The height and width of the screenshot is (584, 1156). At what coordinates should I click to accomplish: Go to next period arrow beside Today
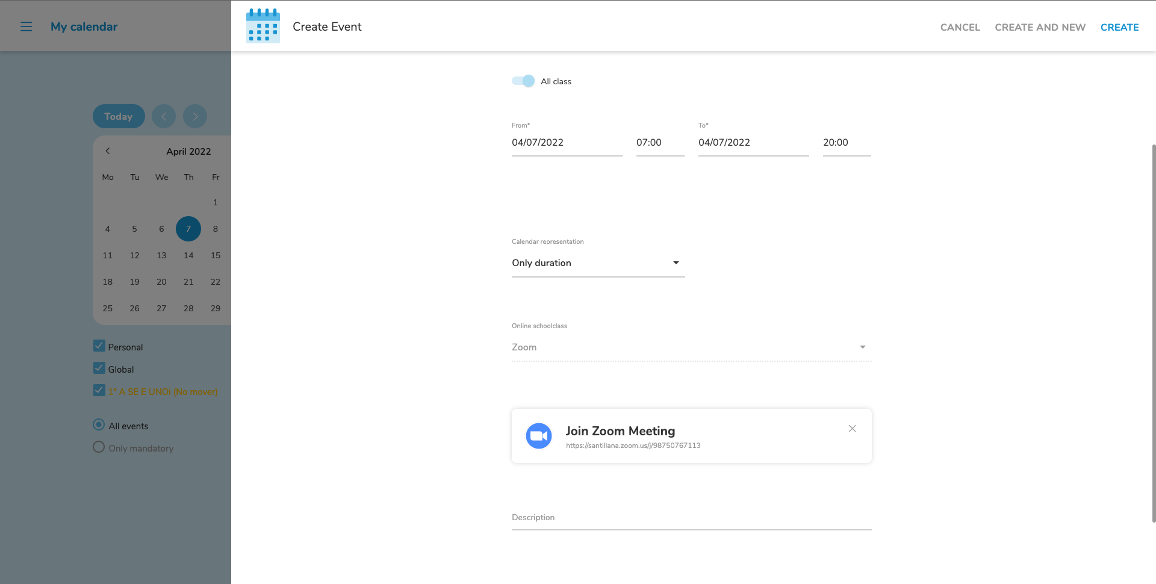tap(195, 116)
